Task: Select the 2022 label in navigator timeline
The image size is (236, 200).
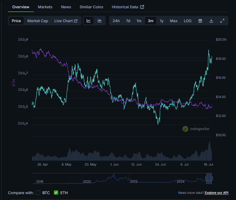Action: [x=134, y=182]
